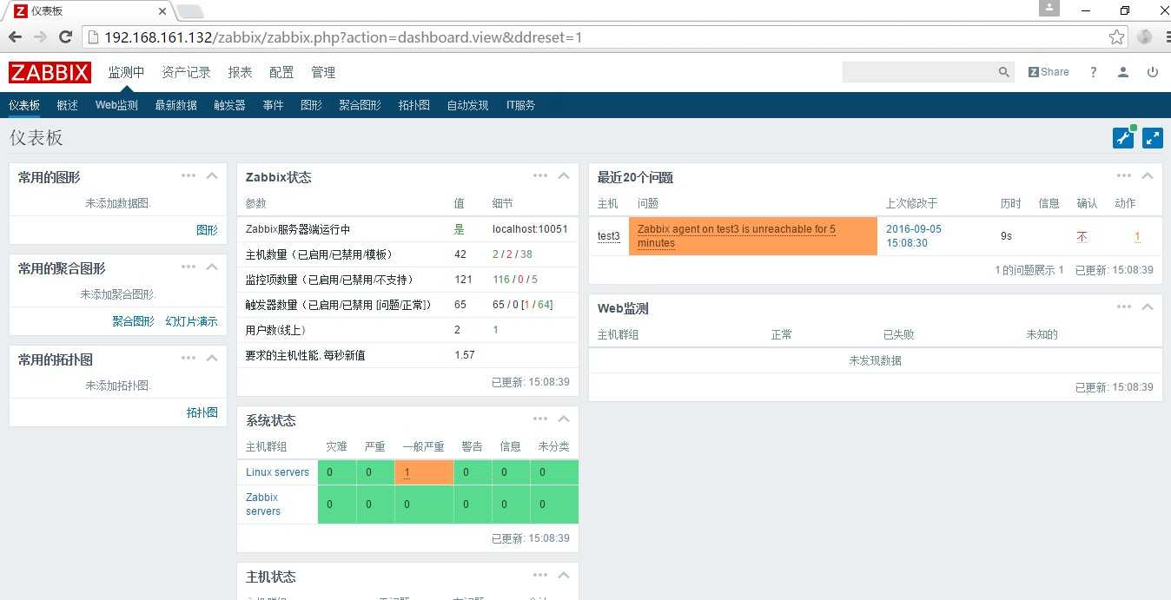The image size is (1171, 600).
Task: Open Zabbix Share link
Action: point(1049,72)
